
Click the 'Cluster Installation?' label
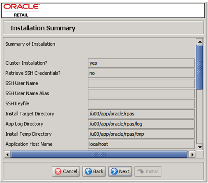tap(26, 63)
